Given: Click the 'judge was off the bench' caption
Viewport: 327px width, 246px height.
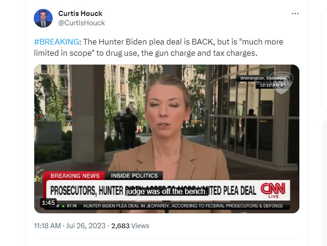Looking at the screenshot, I should tap(166, 191).
